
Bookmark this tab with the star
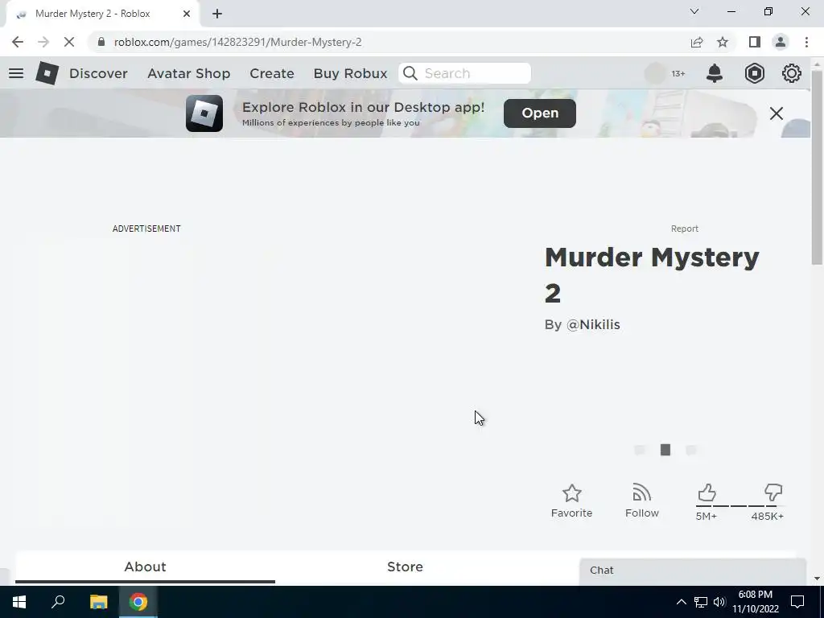tap(723, 42)
